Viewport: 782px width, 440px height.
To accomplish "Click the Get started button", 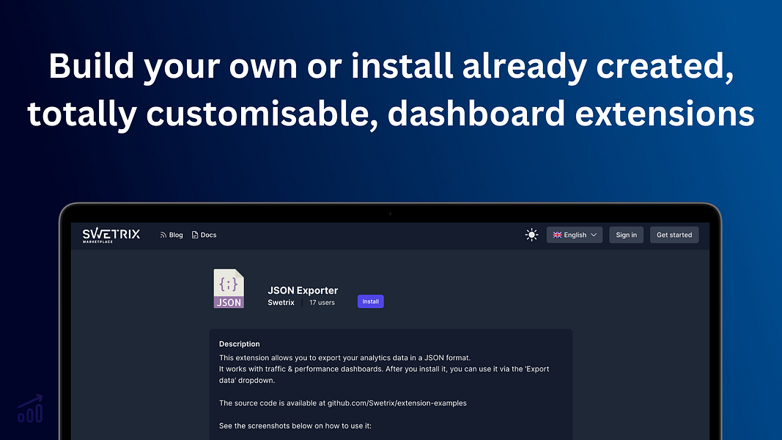I will click(674, 235).
